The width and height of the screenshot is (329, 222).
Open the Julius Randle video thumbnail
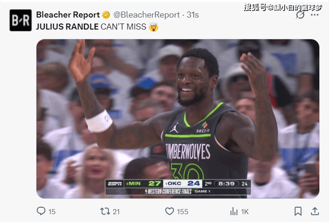coord(178,119)
